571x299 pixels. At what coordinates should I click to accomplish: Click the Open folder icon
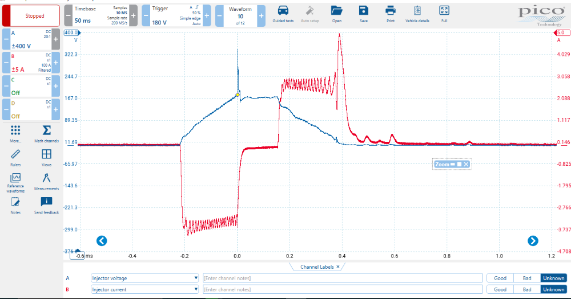tap(336, 11)
